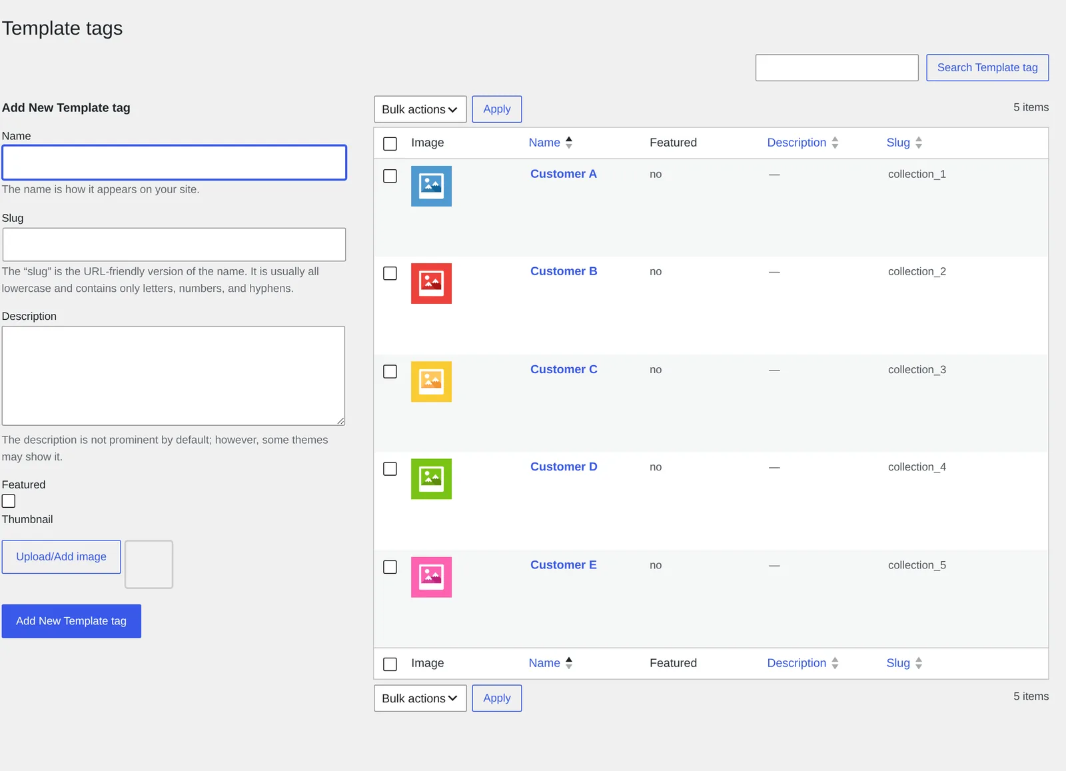Click the Slug sort arrows in top header
The image size is (1066, 771).
[x=919, y=143]
